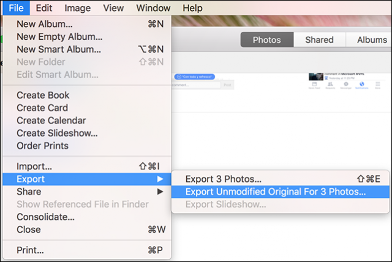The image size is (392, 262).
Task: Click the Notifications globe icon in the thumbnail
Action: [x=361, y=85]
